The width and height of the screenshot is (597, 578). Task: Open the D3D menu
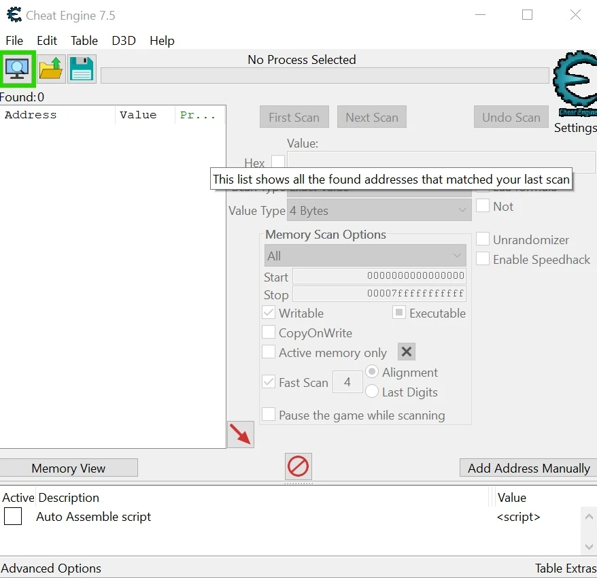tap(124, 41)
